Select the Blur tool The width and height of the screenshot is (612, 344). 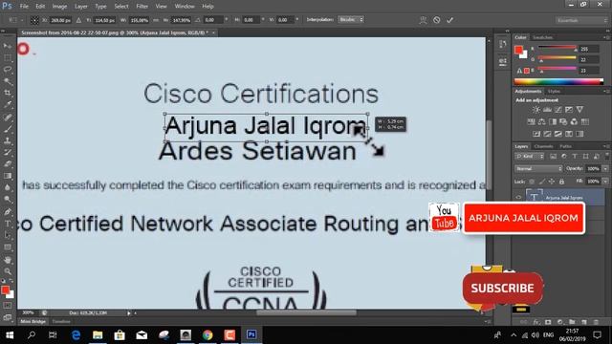[x=8, y=187]
